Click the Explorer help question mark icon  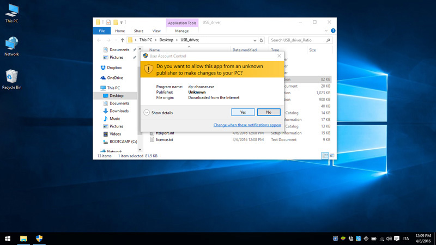pyautogui.click(x=333, y=30)
